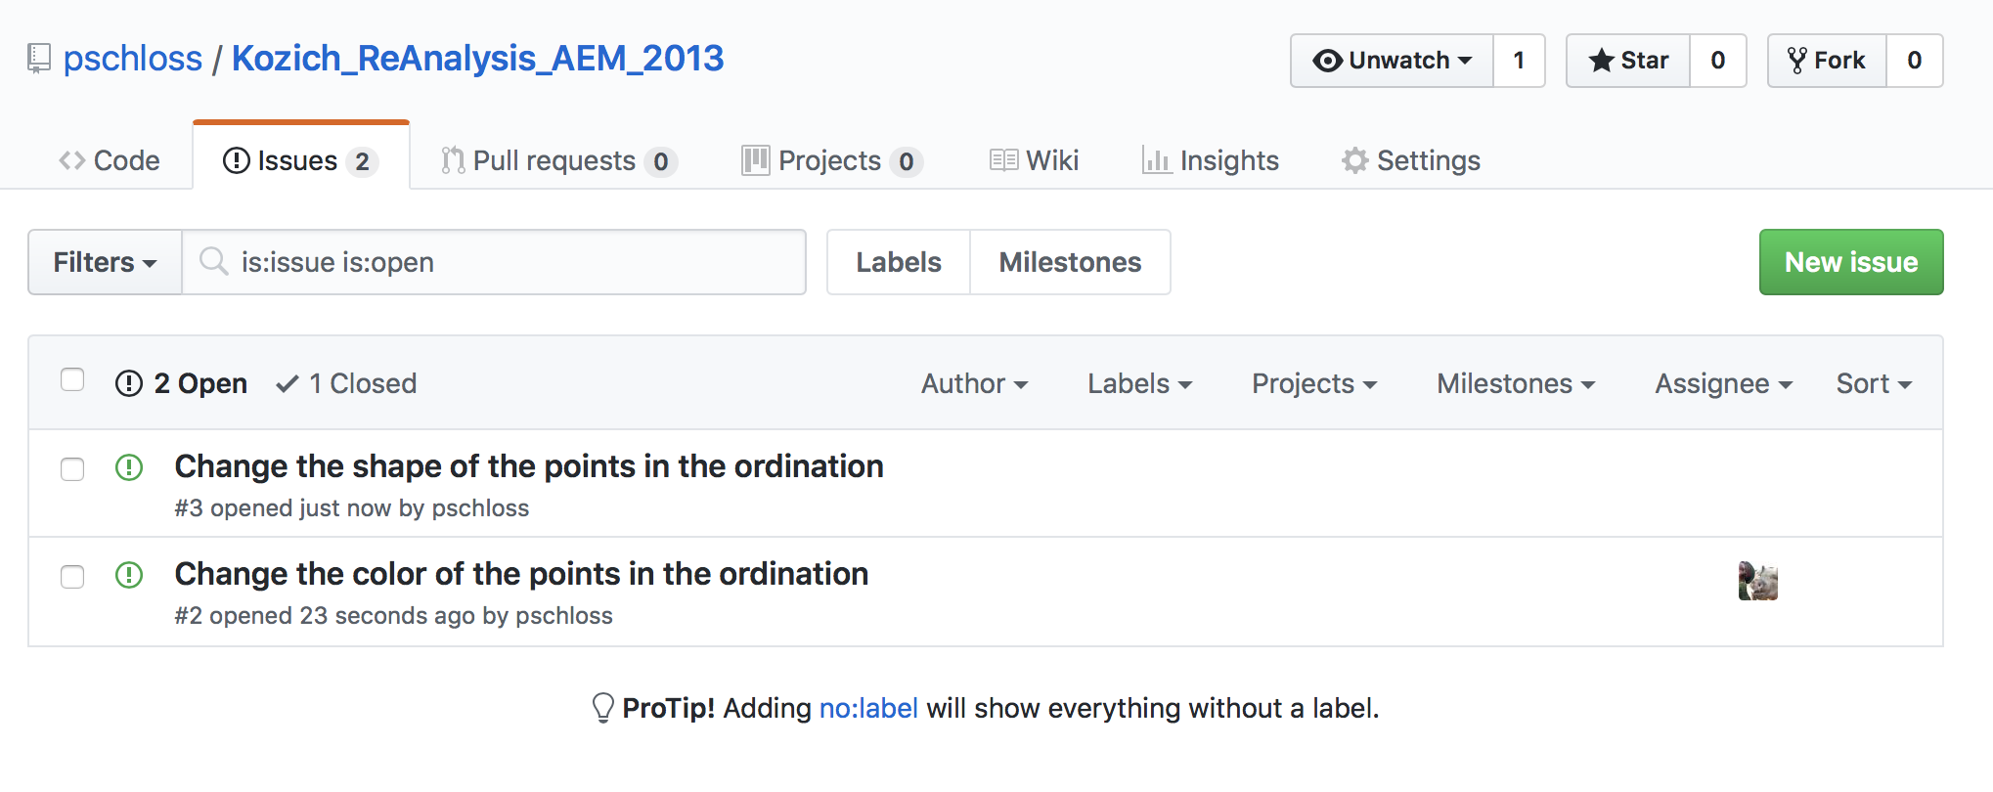Click the repository book icon beside pschloss

click(x=39, y=59)
